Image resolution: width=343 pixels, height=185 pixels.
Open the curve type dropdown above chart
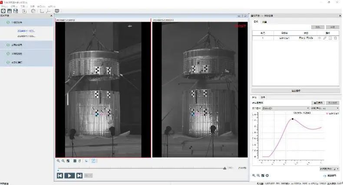click(325, 108)
